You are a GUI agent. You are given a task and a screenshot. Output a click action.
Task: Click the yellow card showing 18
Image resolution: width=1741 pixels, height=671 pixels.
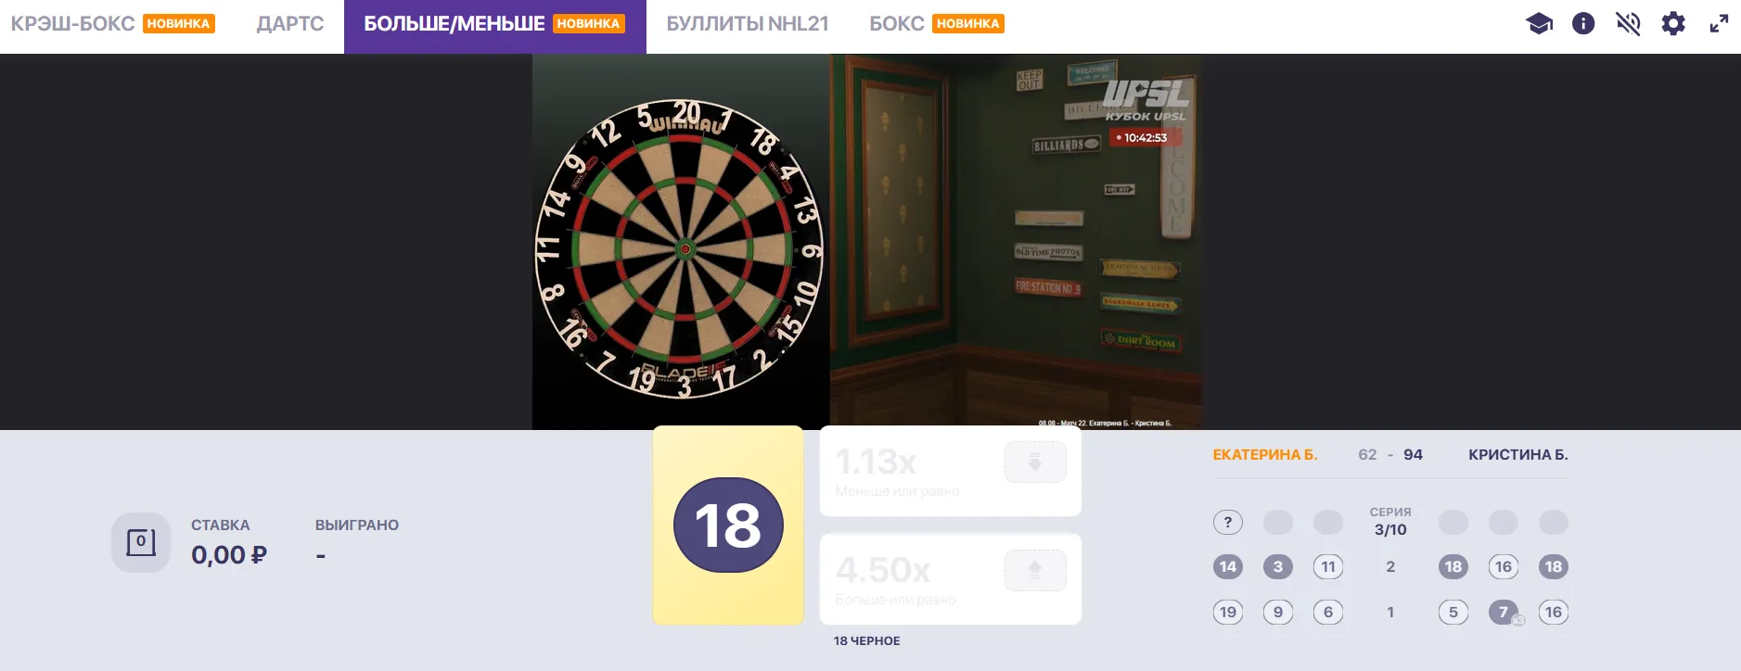pyautogui.click(x=728, y=525)
